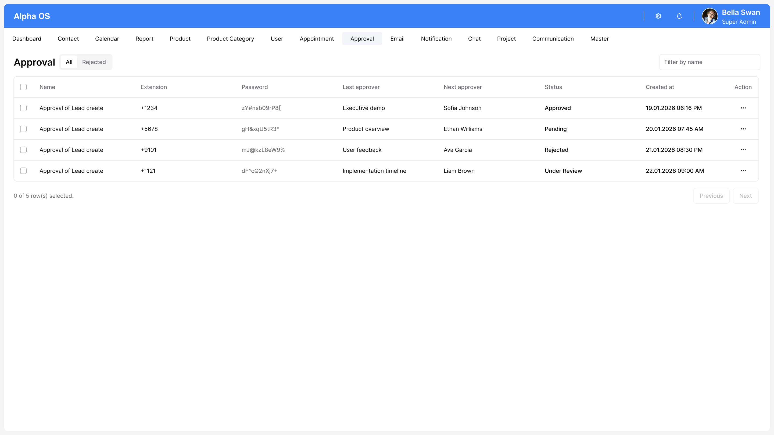Select the row with extension +1234
Screen dimensions: 774x435
[x=23, y=108]
